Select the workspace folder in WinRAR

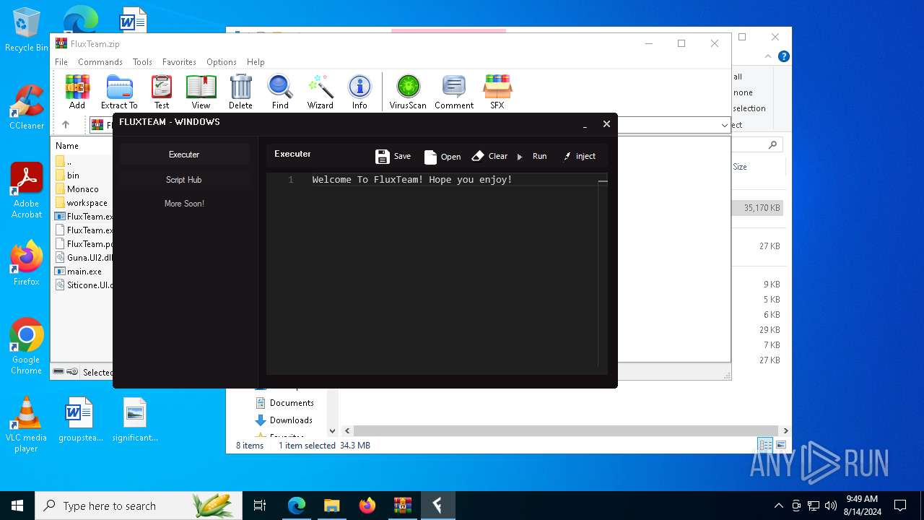tap(81, 203)
